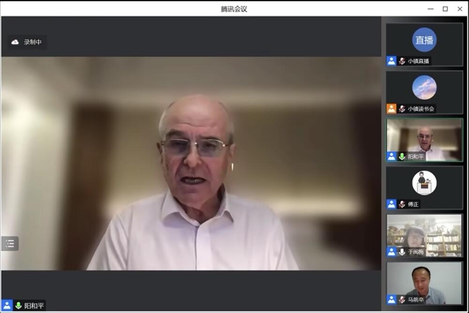Close the 腾讯会议 window
Viewport: 469px width, 313px height.
(460, 9)
